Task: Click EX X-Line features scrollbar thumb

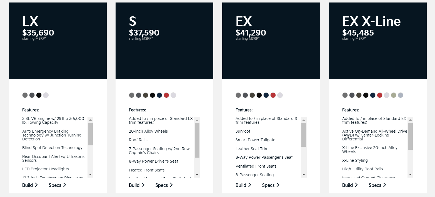Action: click(410, 136)
